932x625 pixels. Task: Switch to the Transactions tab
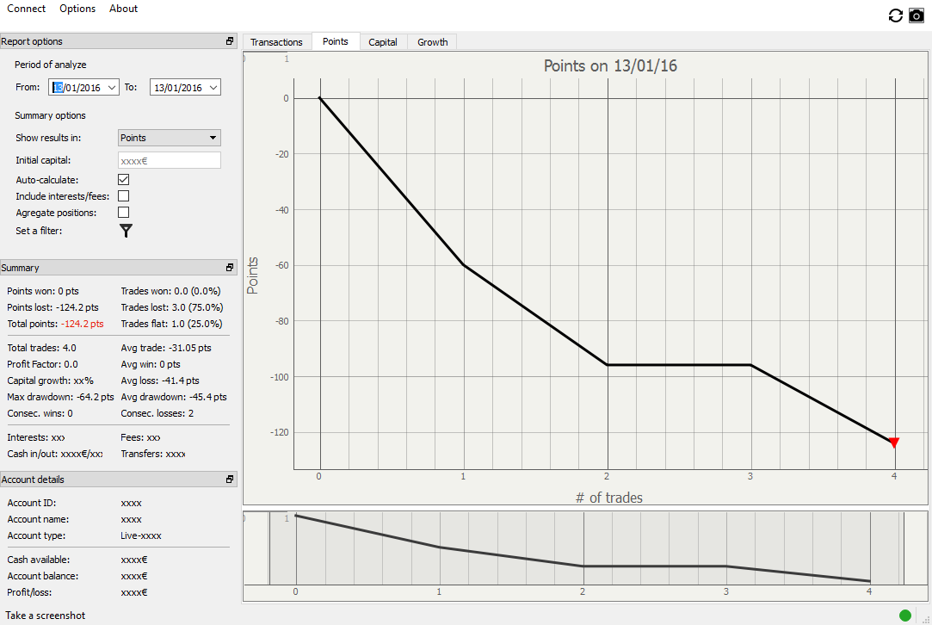point(276,42)
